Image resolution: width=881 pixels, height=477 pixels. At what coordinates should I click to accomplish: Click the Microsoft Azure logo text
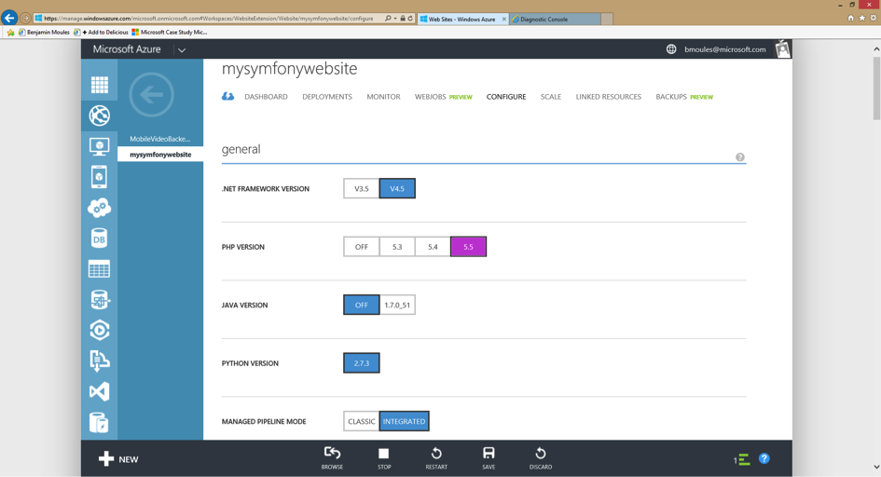(x=127, y=49)
